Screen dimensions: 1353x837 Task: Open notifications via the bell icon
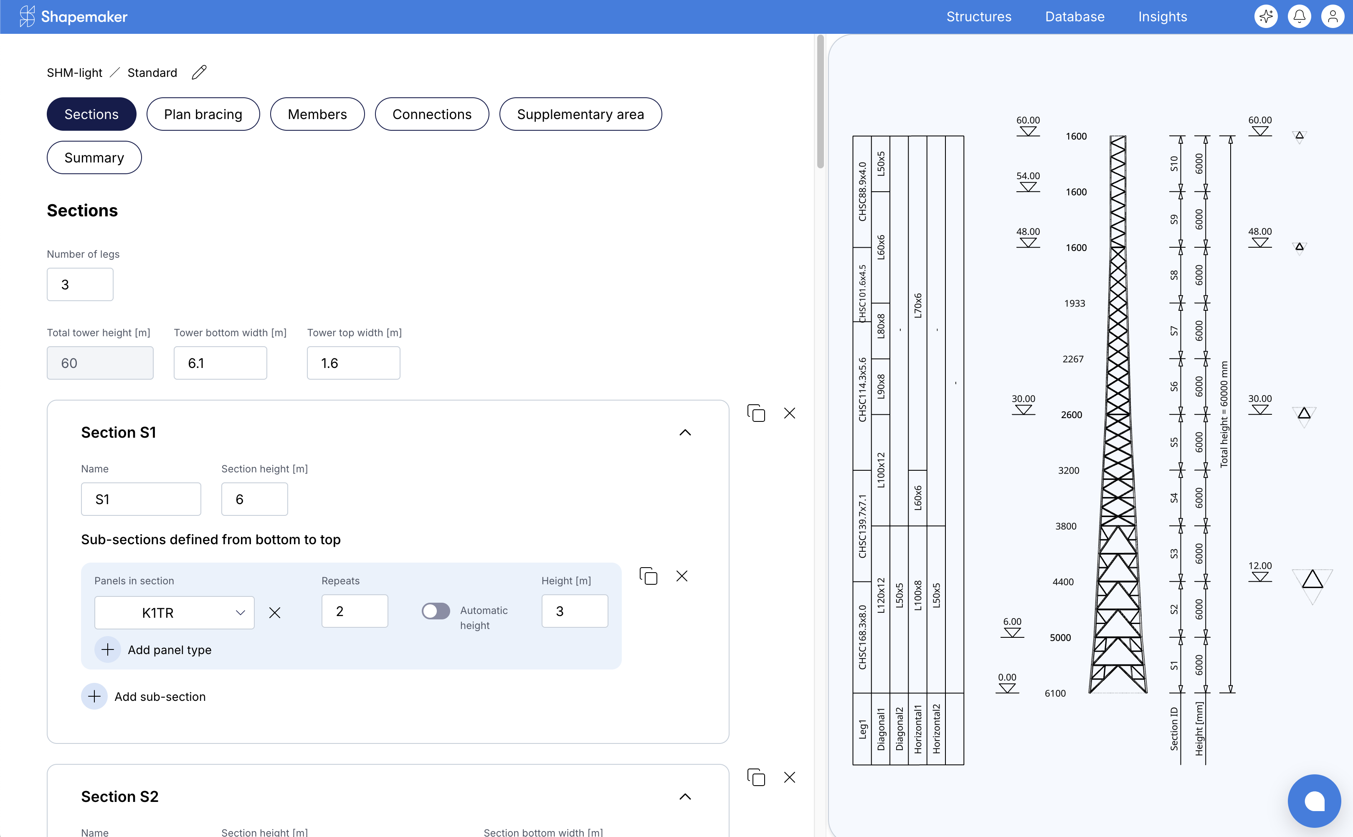coord(1300,16)
